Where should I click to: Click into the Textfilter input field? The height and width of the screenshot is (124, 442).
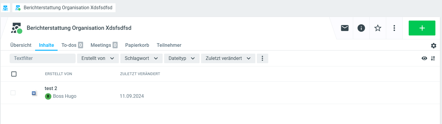tap(42, 58)
